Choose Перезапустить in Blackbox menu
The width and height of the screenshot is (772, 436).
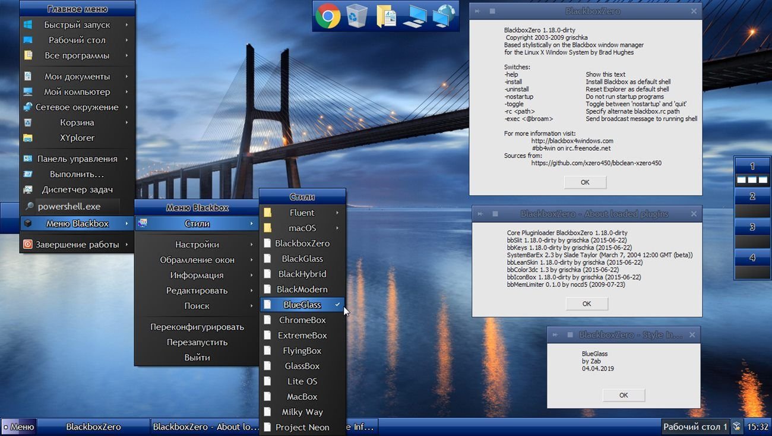[x=197, y=342]
